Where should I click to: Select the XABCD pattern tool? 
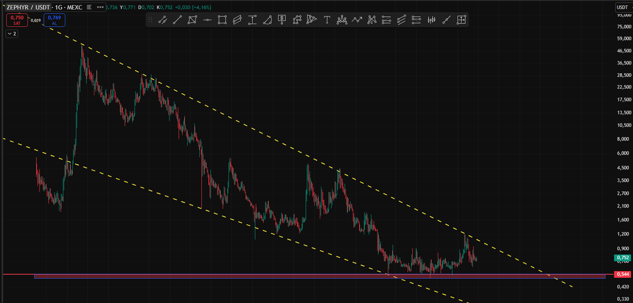tap(372, 20)
